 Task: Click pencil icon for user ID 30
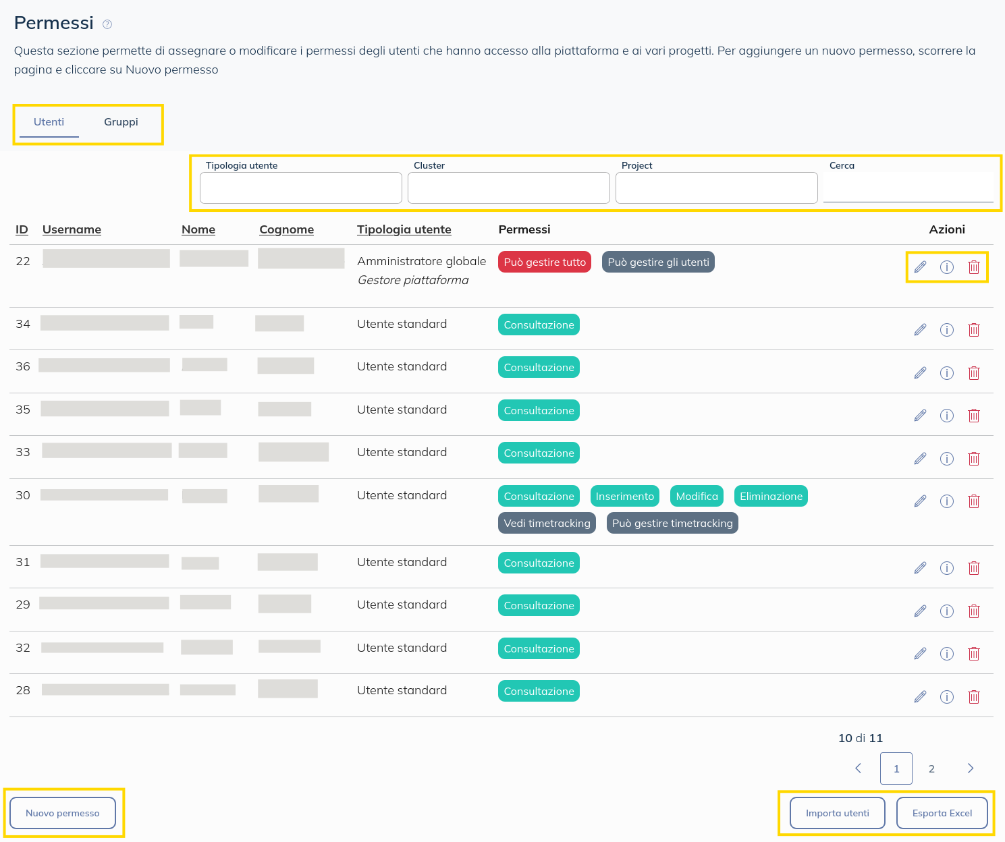point(920,501)
